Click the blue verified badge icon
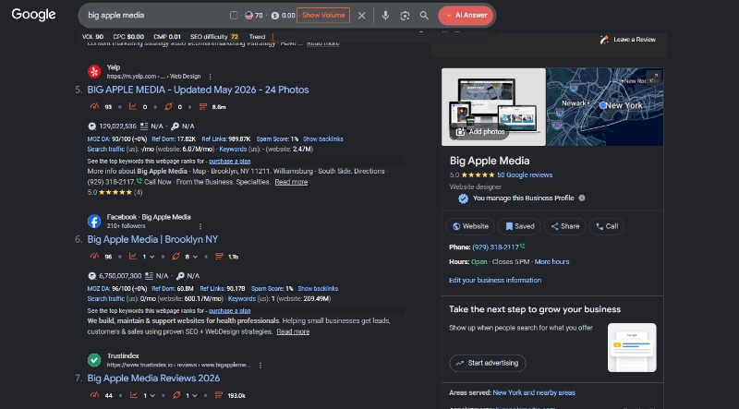 point(464,198)
